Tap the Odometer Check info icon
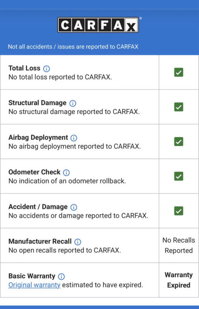199x309 pixels. (66, 173)
